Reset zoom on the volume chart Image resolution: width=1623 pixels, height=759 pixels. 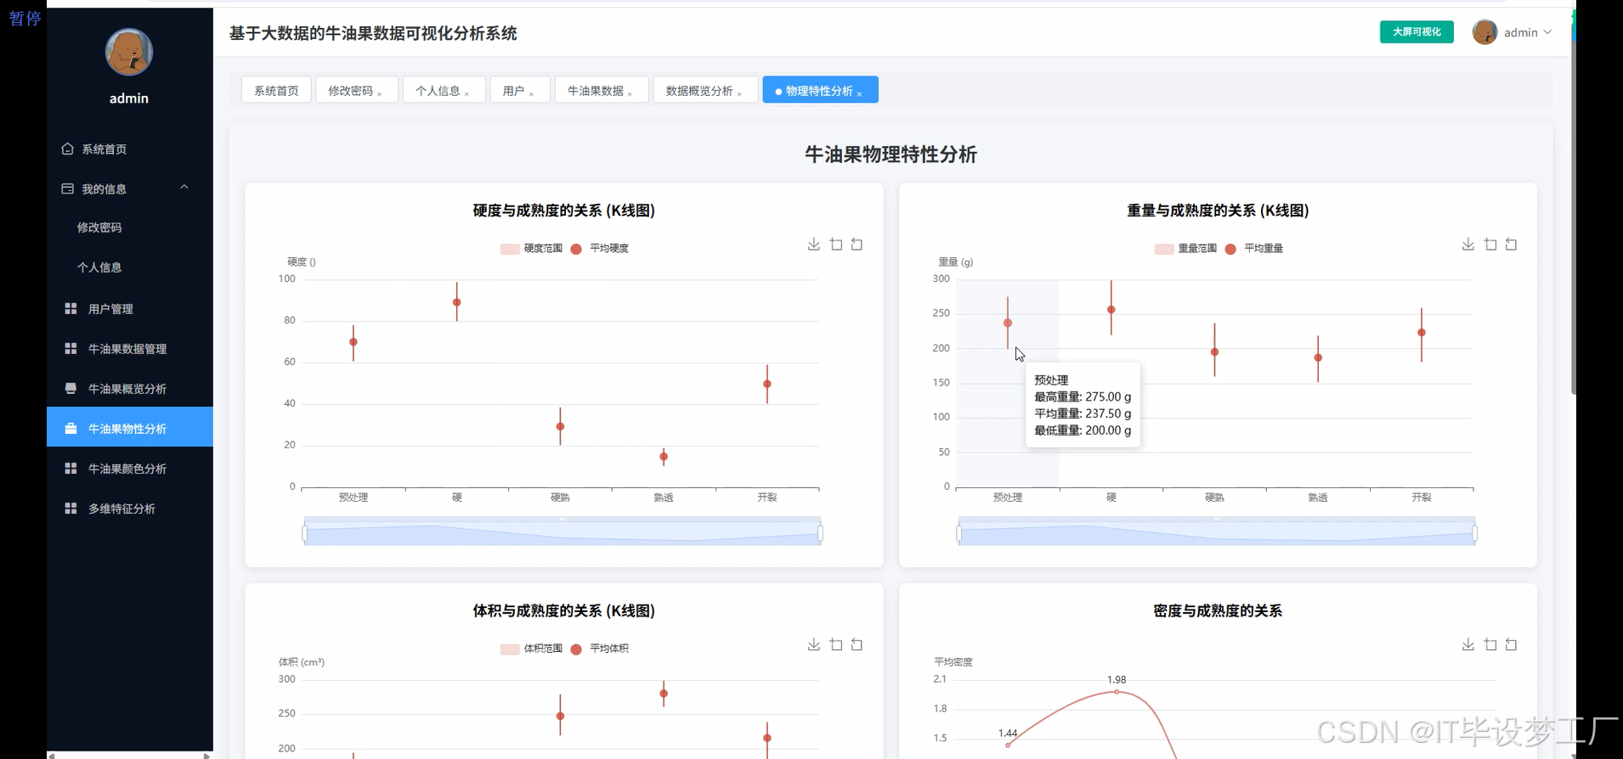coord(857,644)
